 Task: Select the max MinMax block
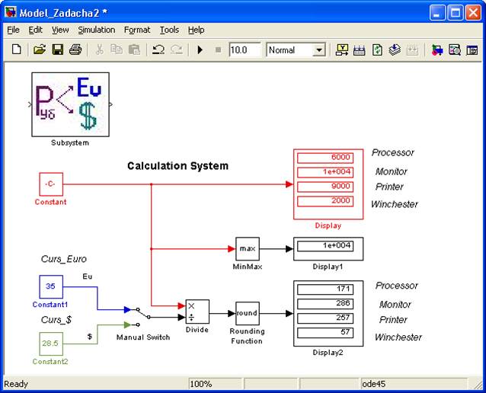(x=248, y=248)
